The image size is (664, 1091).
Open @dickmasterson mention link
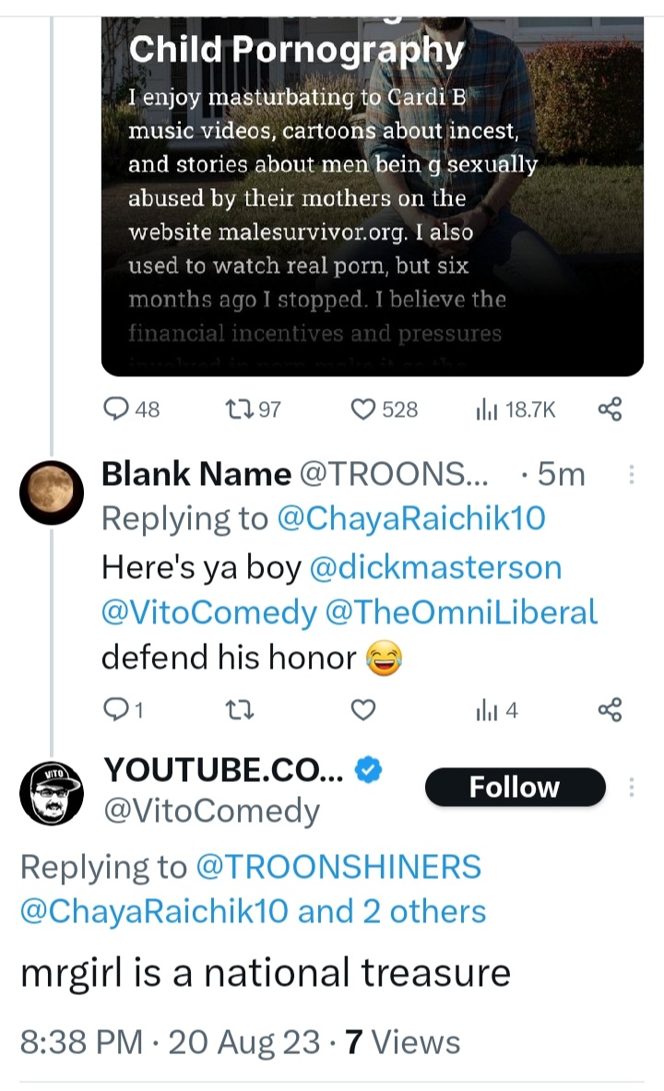[x=435, y=567]
